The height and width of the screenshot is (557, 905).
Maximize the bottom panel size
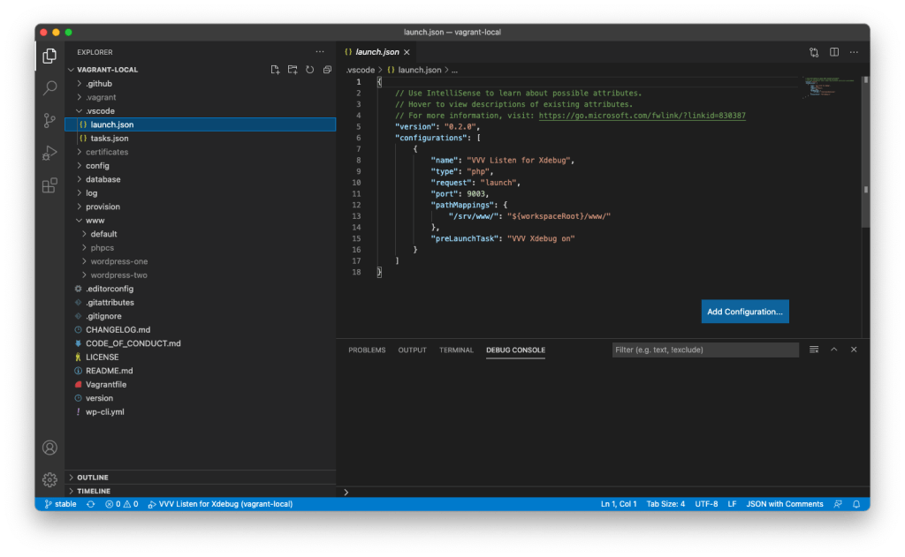coord(833,350)
